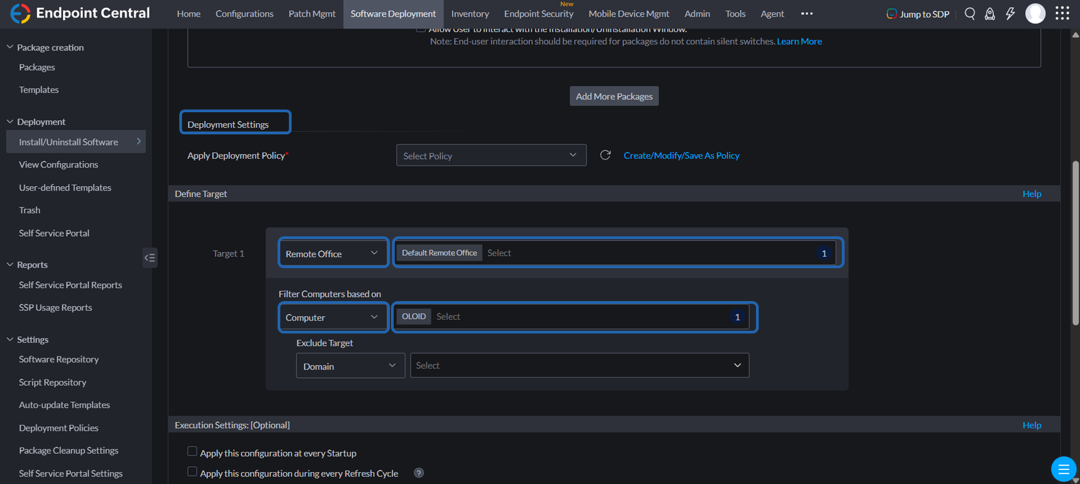Image resolution: width=1080 pixels, height=484 pixels.
Task: Open the Remote Office target type dropdown
Action: 333,253
